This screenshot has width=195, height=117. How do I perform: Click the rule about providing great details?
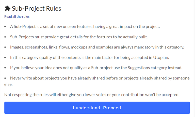(79, 37)
